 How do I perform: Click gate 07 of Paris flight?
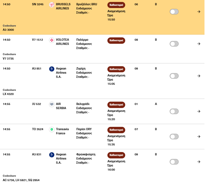pos(136,129)
